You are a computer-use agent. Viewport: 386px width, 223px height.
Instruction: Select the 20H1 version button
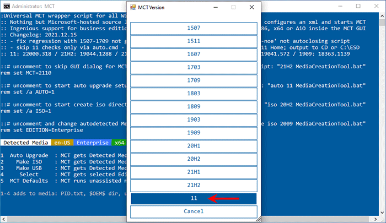(x=194, y=146)
